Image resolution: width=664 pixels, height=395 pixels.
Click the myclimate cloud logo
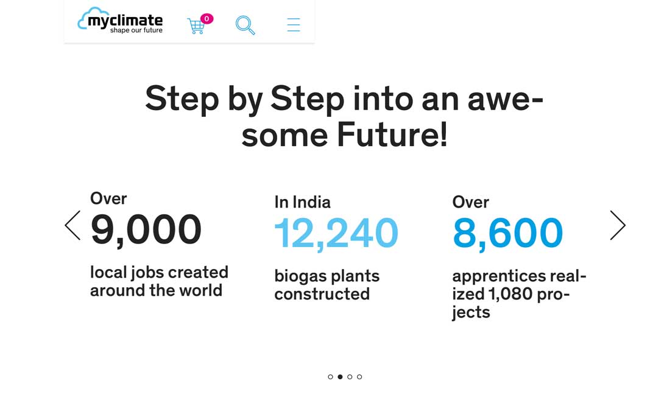point(120,20)
